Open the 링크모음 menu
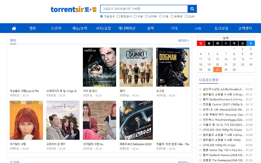 point(221,28)
